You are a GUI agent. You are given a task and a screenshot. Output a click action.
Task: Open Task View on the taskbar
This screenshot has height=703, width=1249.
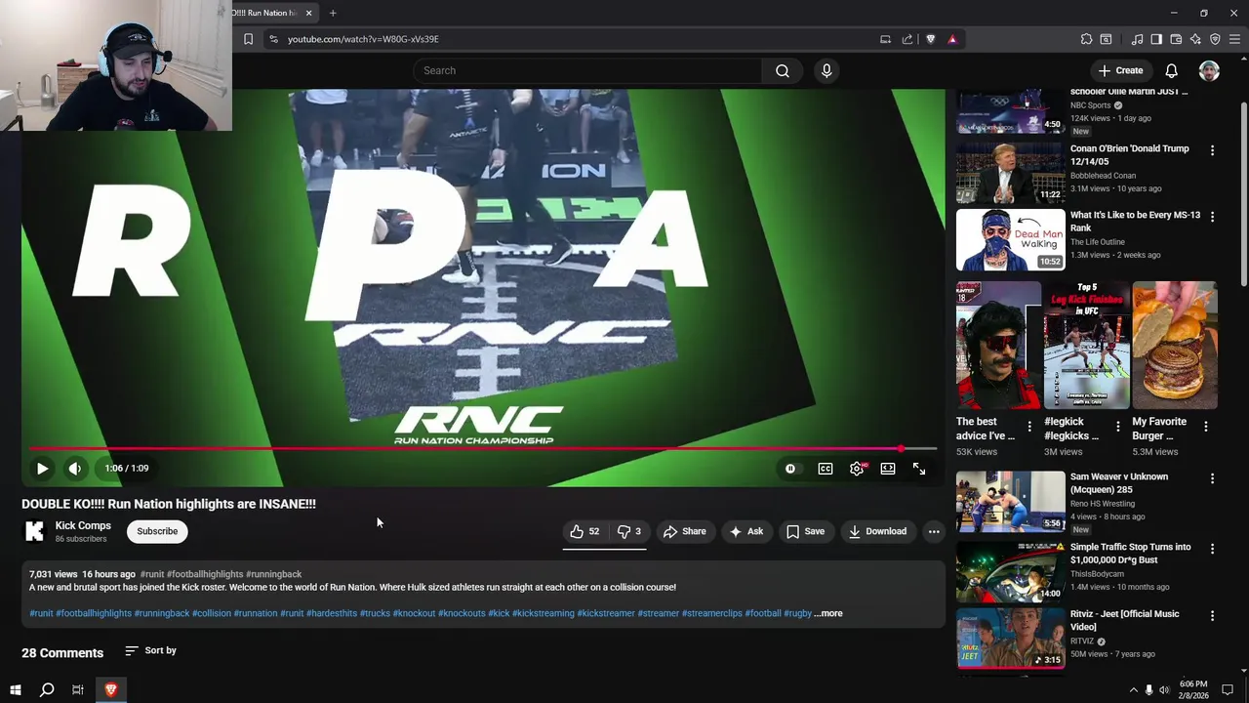[78, 689]
